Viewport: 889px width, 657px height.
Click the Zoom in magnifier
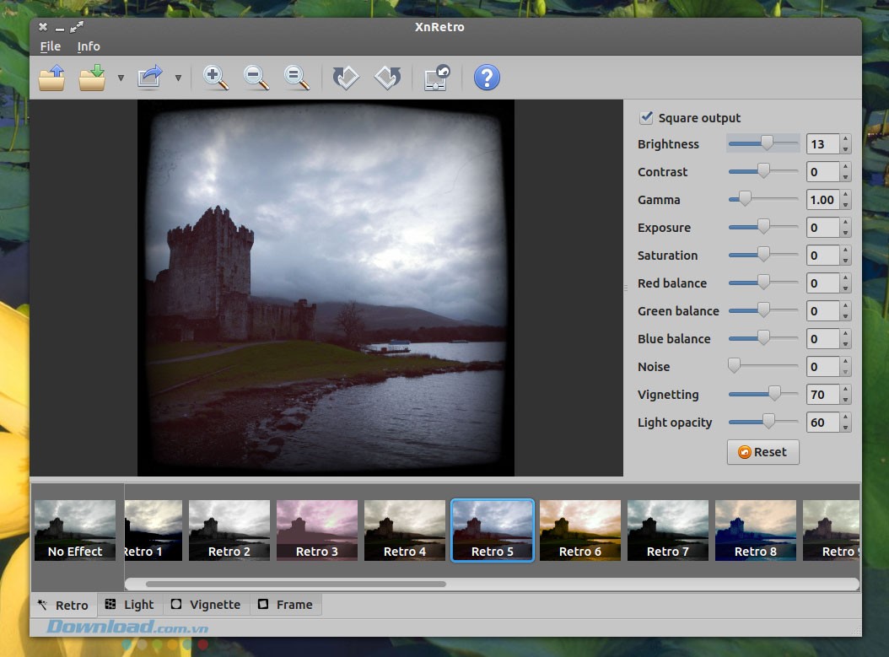pyautogui.click(x=216, y=78)
